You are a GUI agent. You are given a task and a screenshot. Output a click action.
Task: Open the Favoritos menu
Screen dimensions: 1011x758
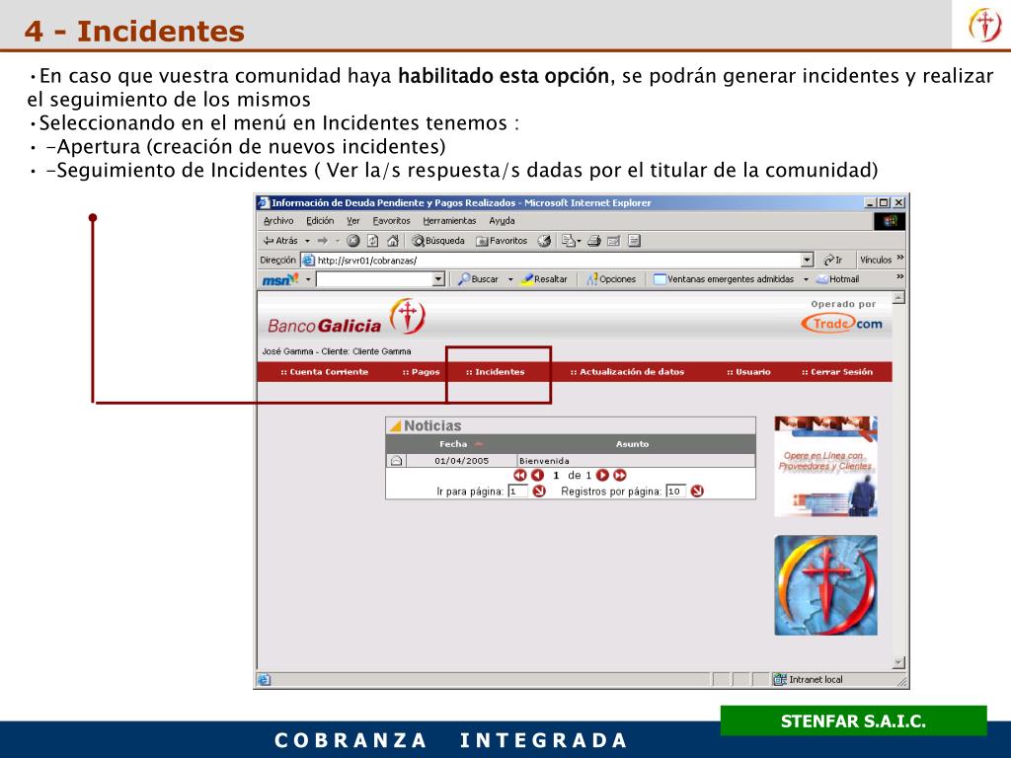coord(391,220)
